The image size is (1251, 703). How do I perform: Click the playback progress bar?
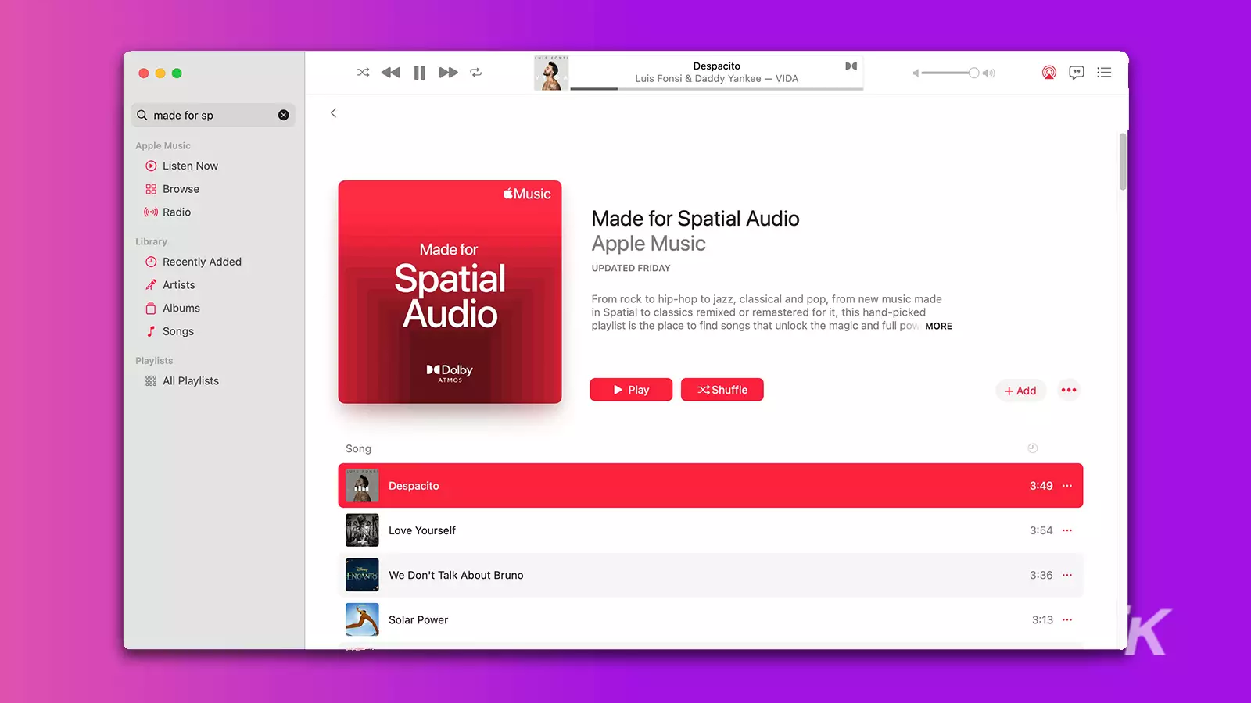(x=717, y=89)
